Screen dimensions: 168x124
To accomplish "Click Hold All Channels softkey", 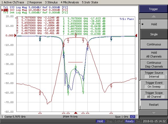I will pos(154,54).
